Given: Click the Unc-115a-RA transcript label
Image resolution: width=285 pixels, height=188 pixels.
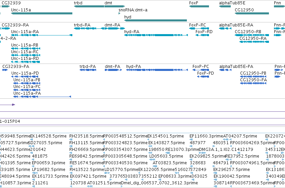Looking at the screenshot, I should pos(25,32).
